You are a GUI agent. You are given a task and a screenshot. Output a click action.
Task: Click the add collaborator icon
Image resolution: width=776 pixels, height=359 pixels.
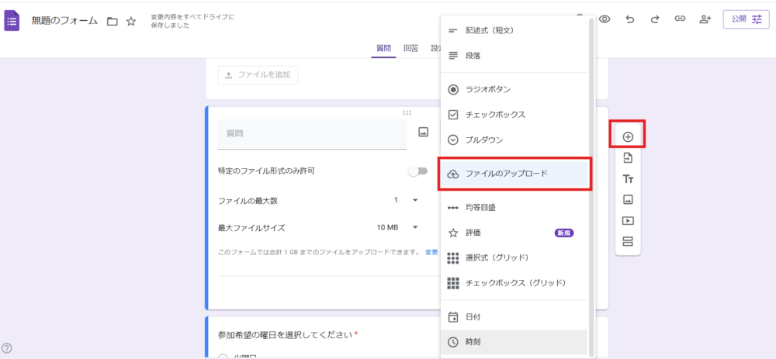705,20
